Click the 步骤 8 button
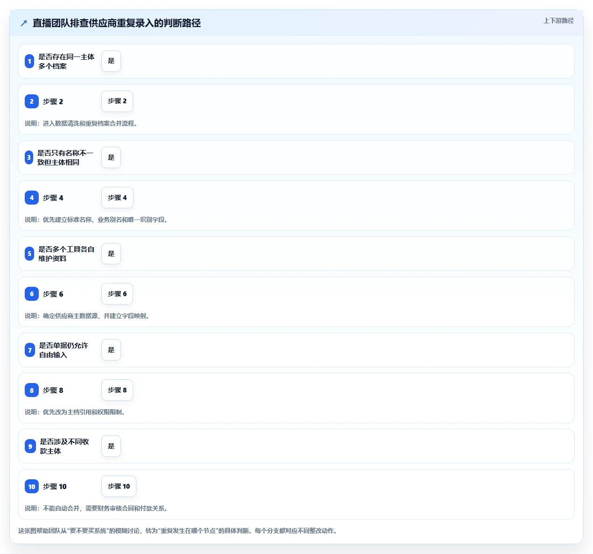Viewport: 593px width, 554px height. click(x=117, y=390)
